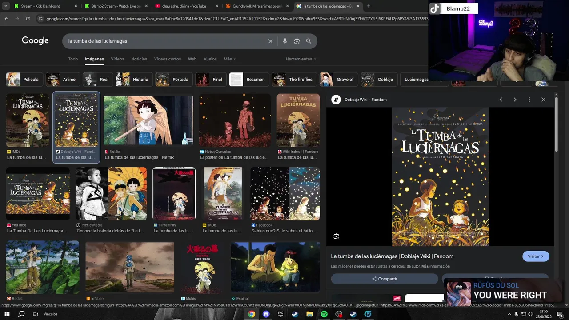The width and height of the screenshot is (569, 320).
Task: Select the Imágenes tab
Action: pos(94,59)
